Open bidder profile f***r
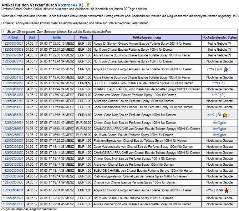Screen dimensions: 239x211 pos(215,83)
